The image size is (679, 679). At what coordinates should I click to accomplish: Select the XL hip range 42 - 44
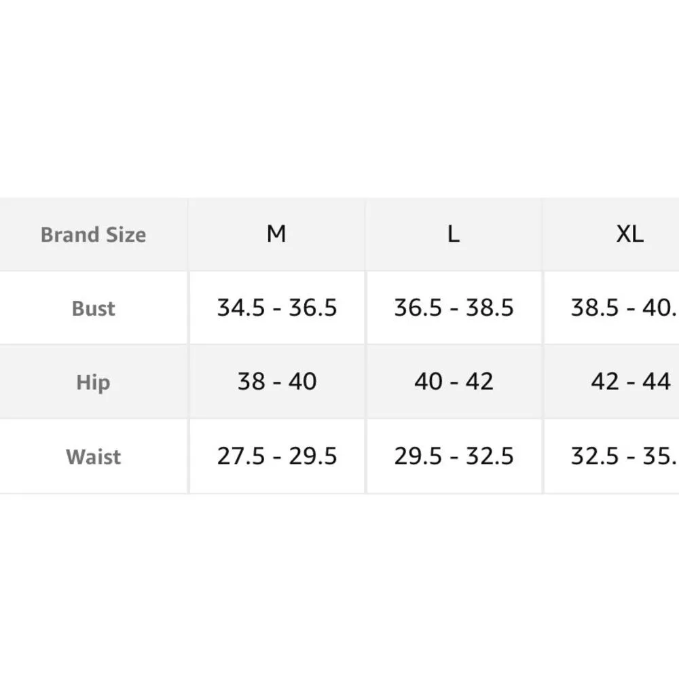tap(630, 382)
